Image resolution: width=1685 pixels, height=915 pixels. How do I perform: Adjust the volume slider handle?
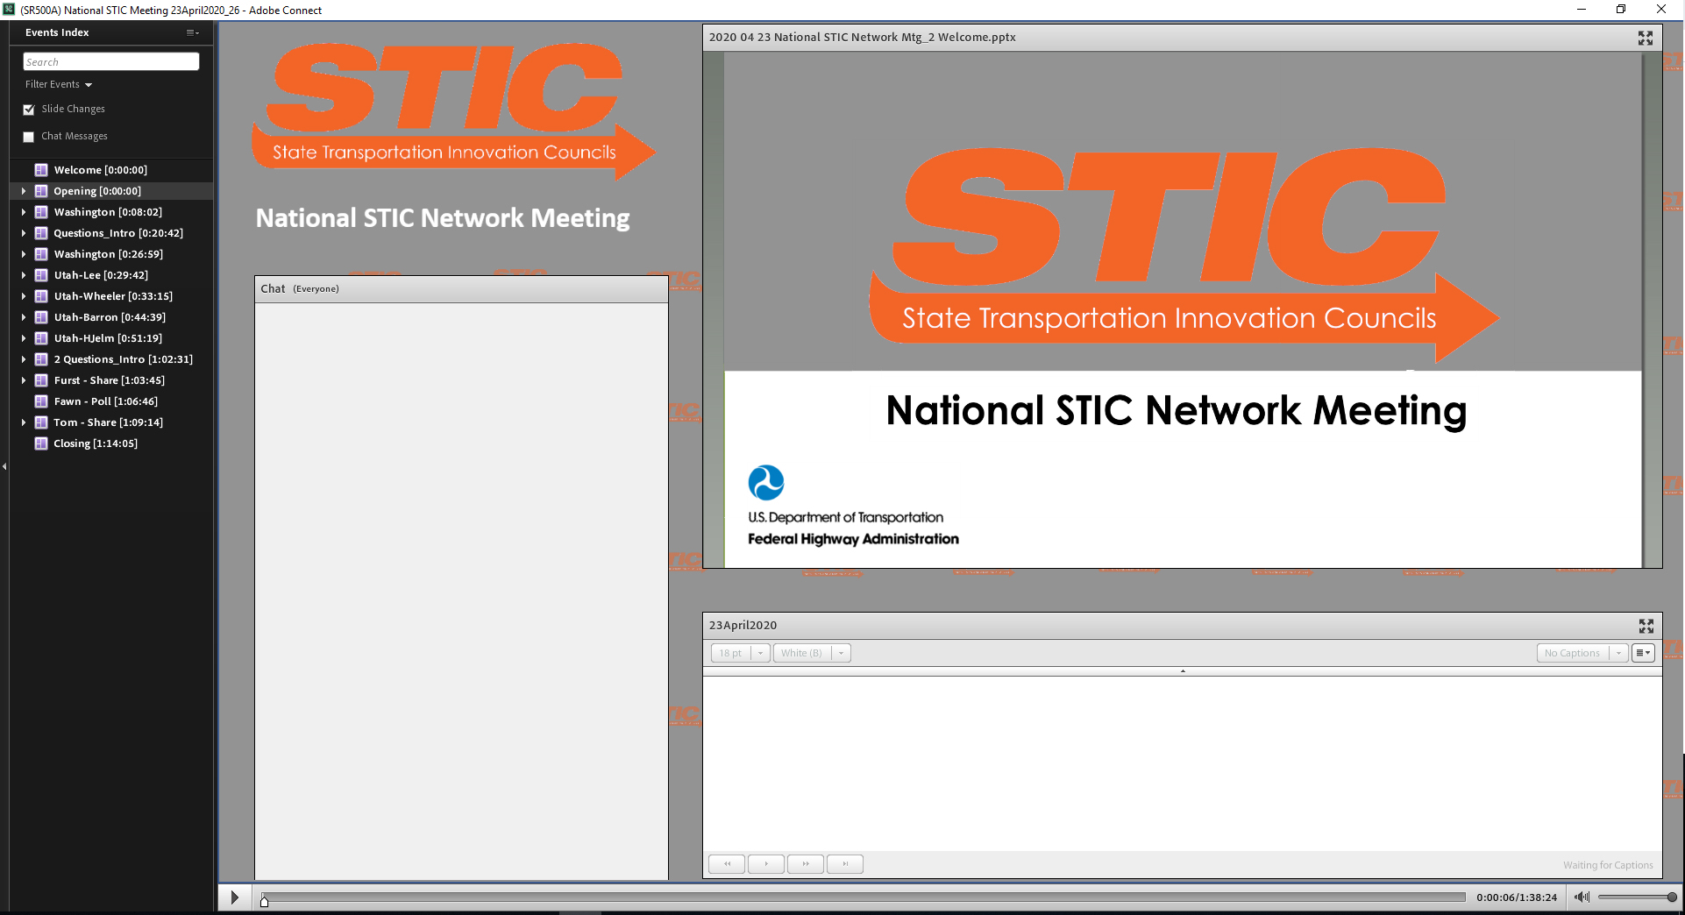(1672, 897)
